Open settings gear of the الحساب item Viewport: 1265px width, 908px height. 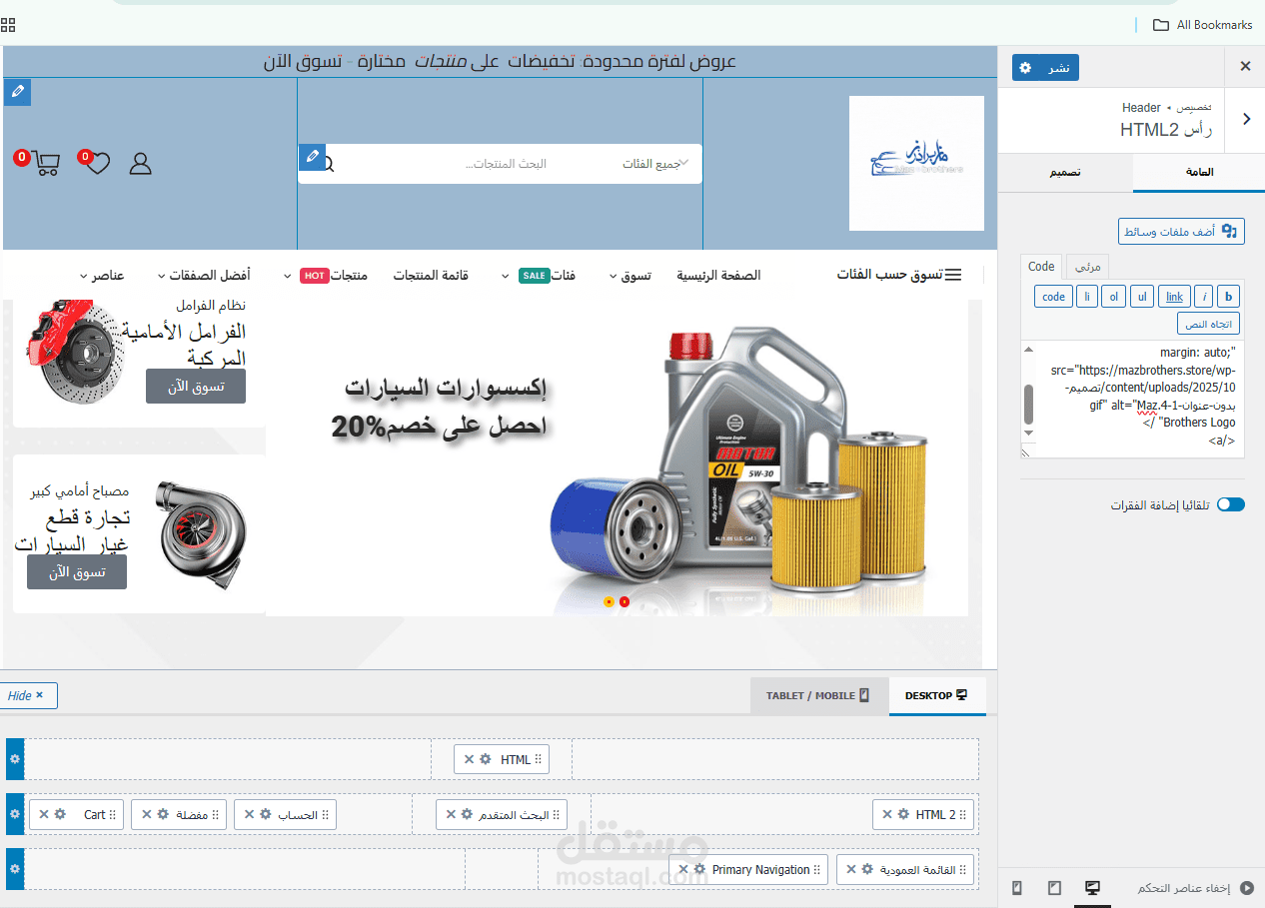266,814
